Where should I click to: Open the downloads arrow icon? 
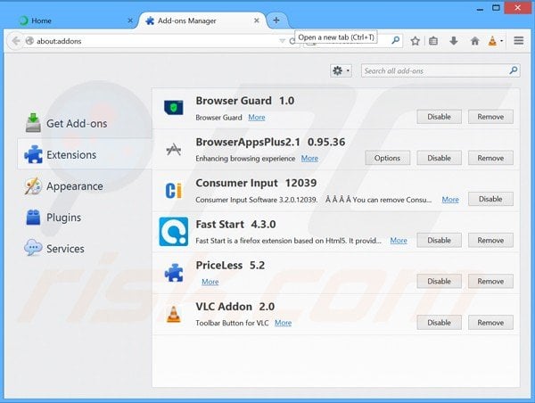pos(454,41)
